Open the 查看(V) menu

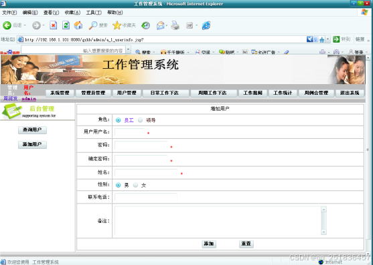51,12
